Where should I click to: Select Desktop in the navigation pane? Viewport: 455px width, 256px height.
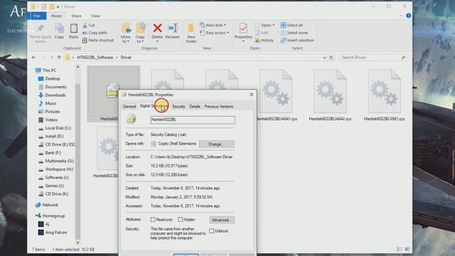click(x=52, y=79)
